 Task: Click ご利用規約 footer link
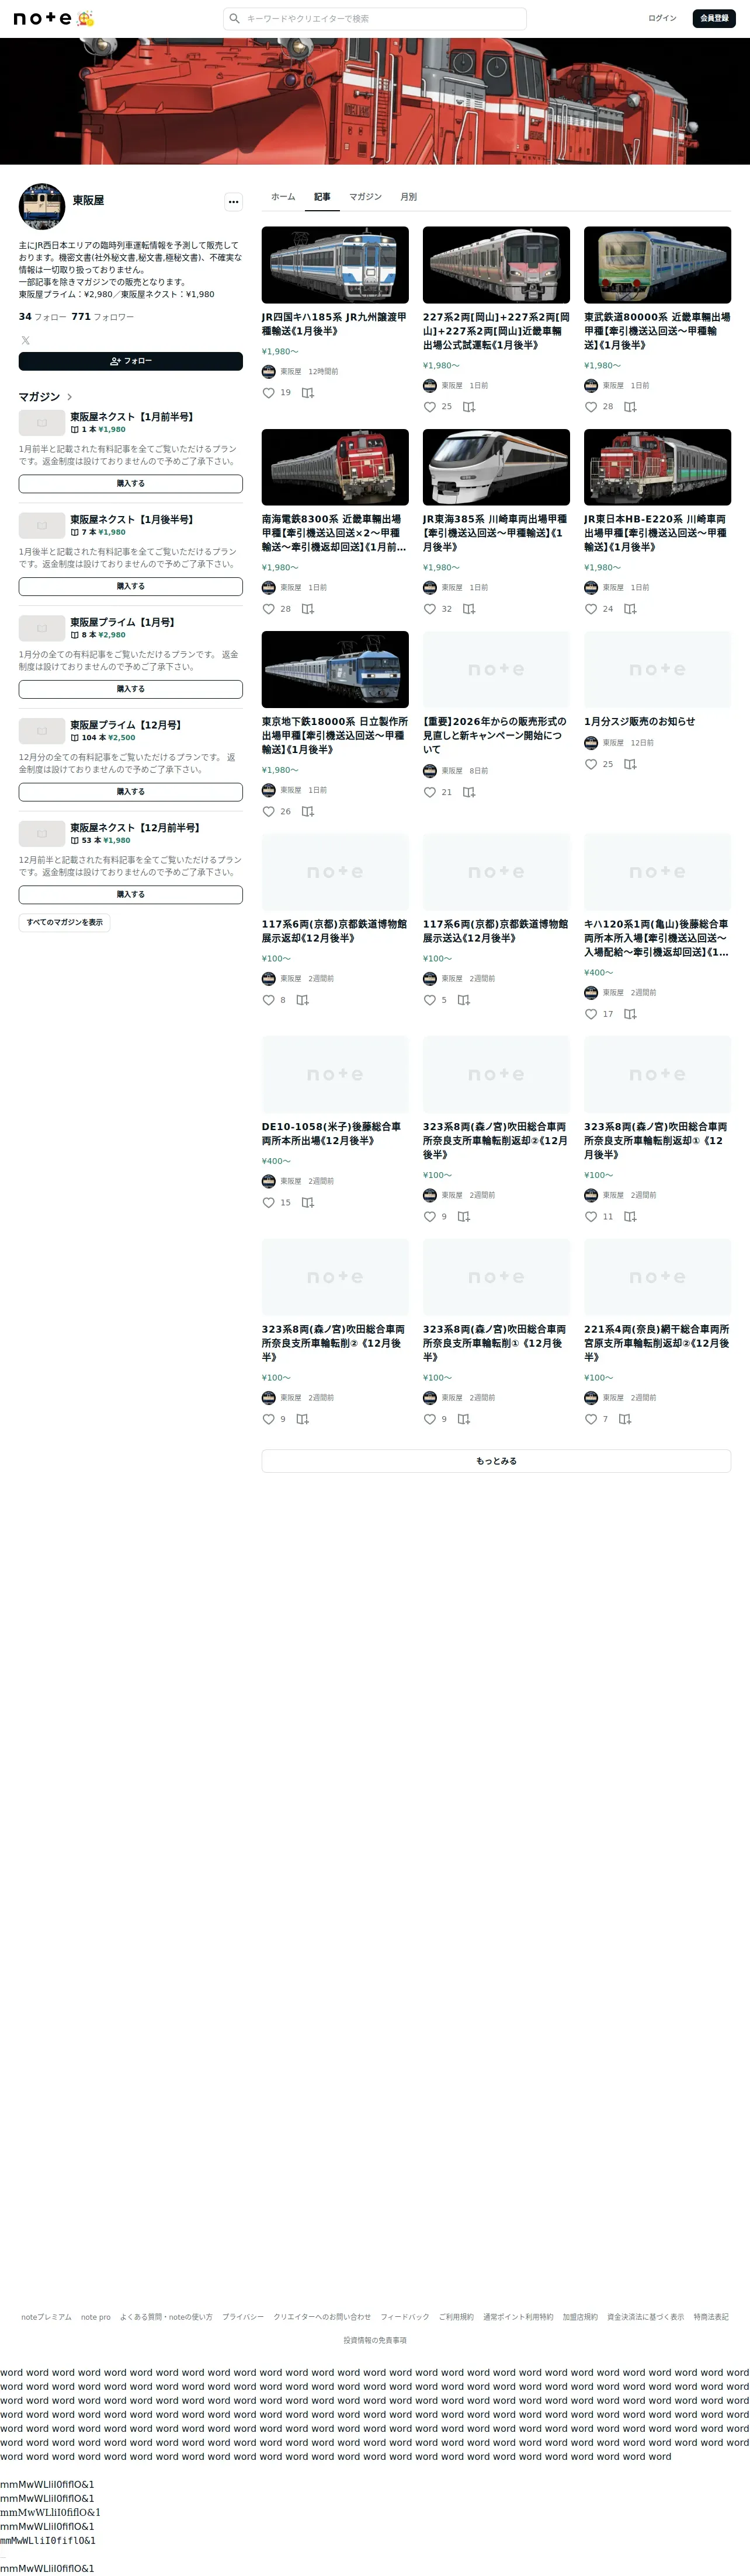[x=456, y=2317]
